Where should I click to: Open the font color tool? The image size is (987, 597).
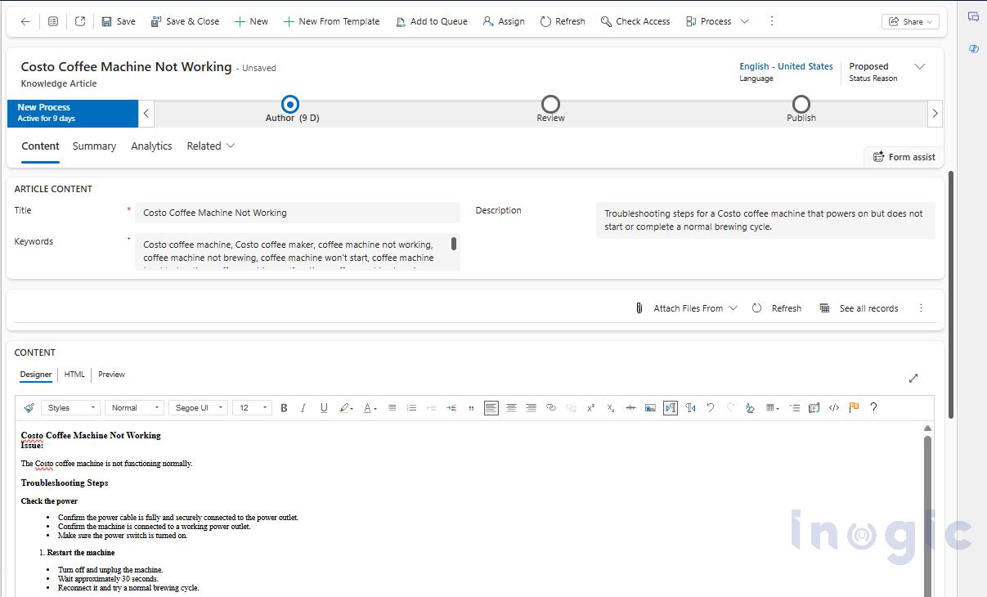(370, 407)
